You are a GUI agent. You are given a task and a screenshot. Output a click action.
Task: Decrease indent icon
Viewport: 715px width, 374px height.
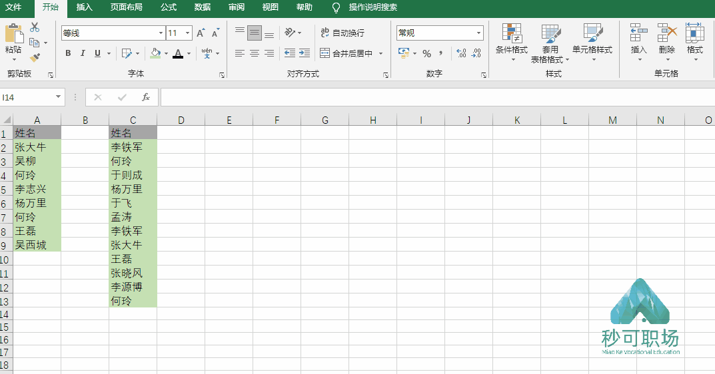tap(290, 53)
